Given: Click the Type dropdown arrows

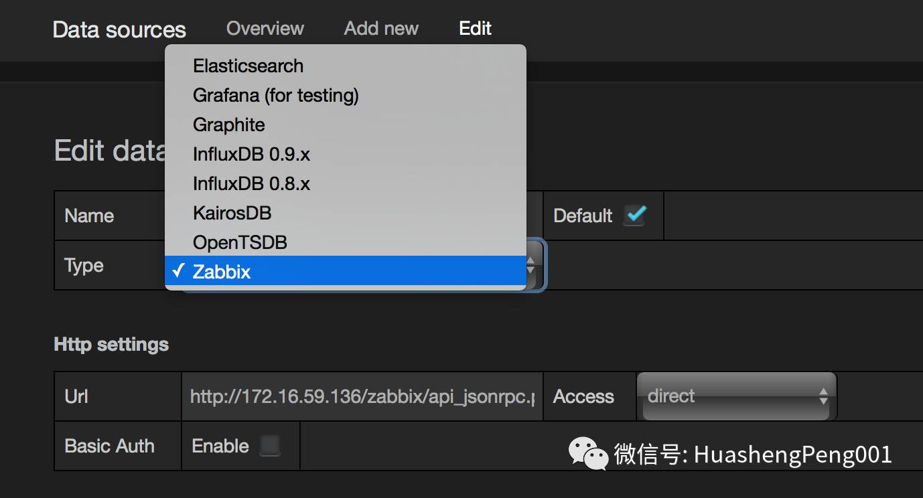Looking at the screenshot, I should click(x=531, y=266).
